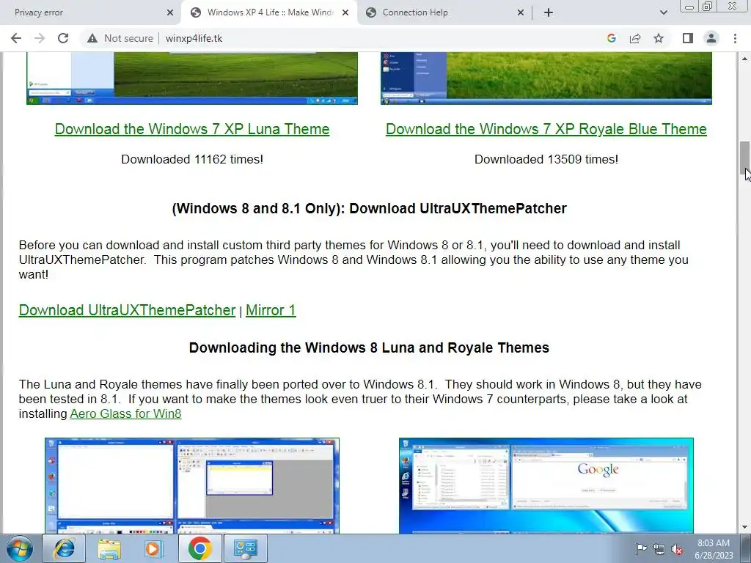Reload the current page
This screenshot has width=751, height=563.
click(63, 38)
